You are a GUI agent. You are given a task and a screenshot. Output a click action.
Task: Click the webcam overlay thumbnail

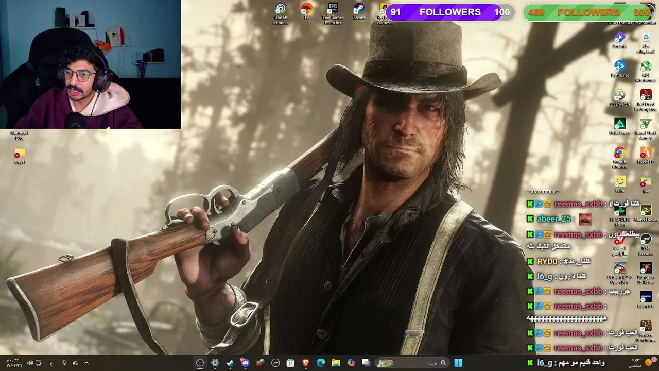click(x=90, y=64)
